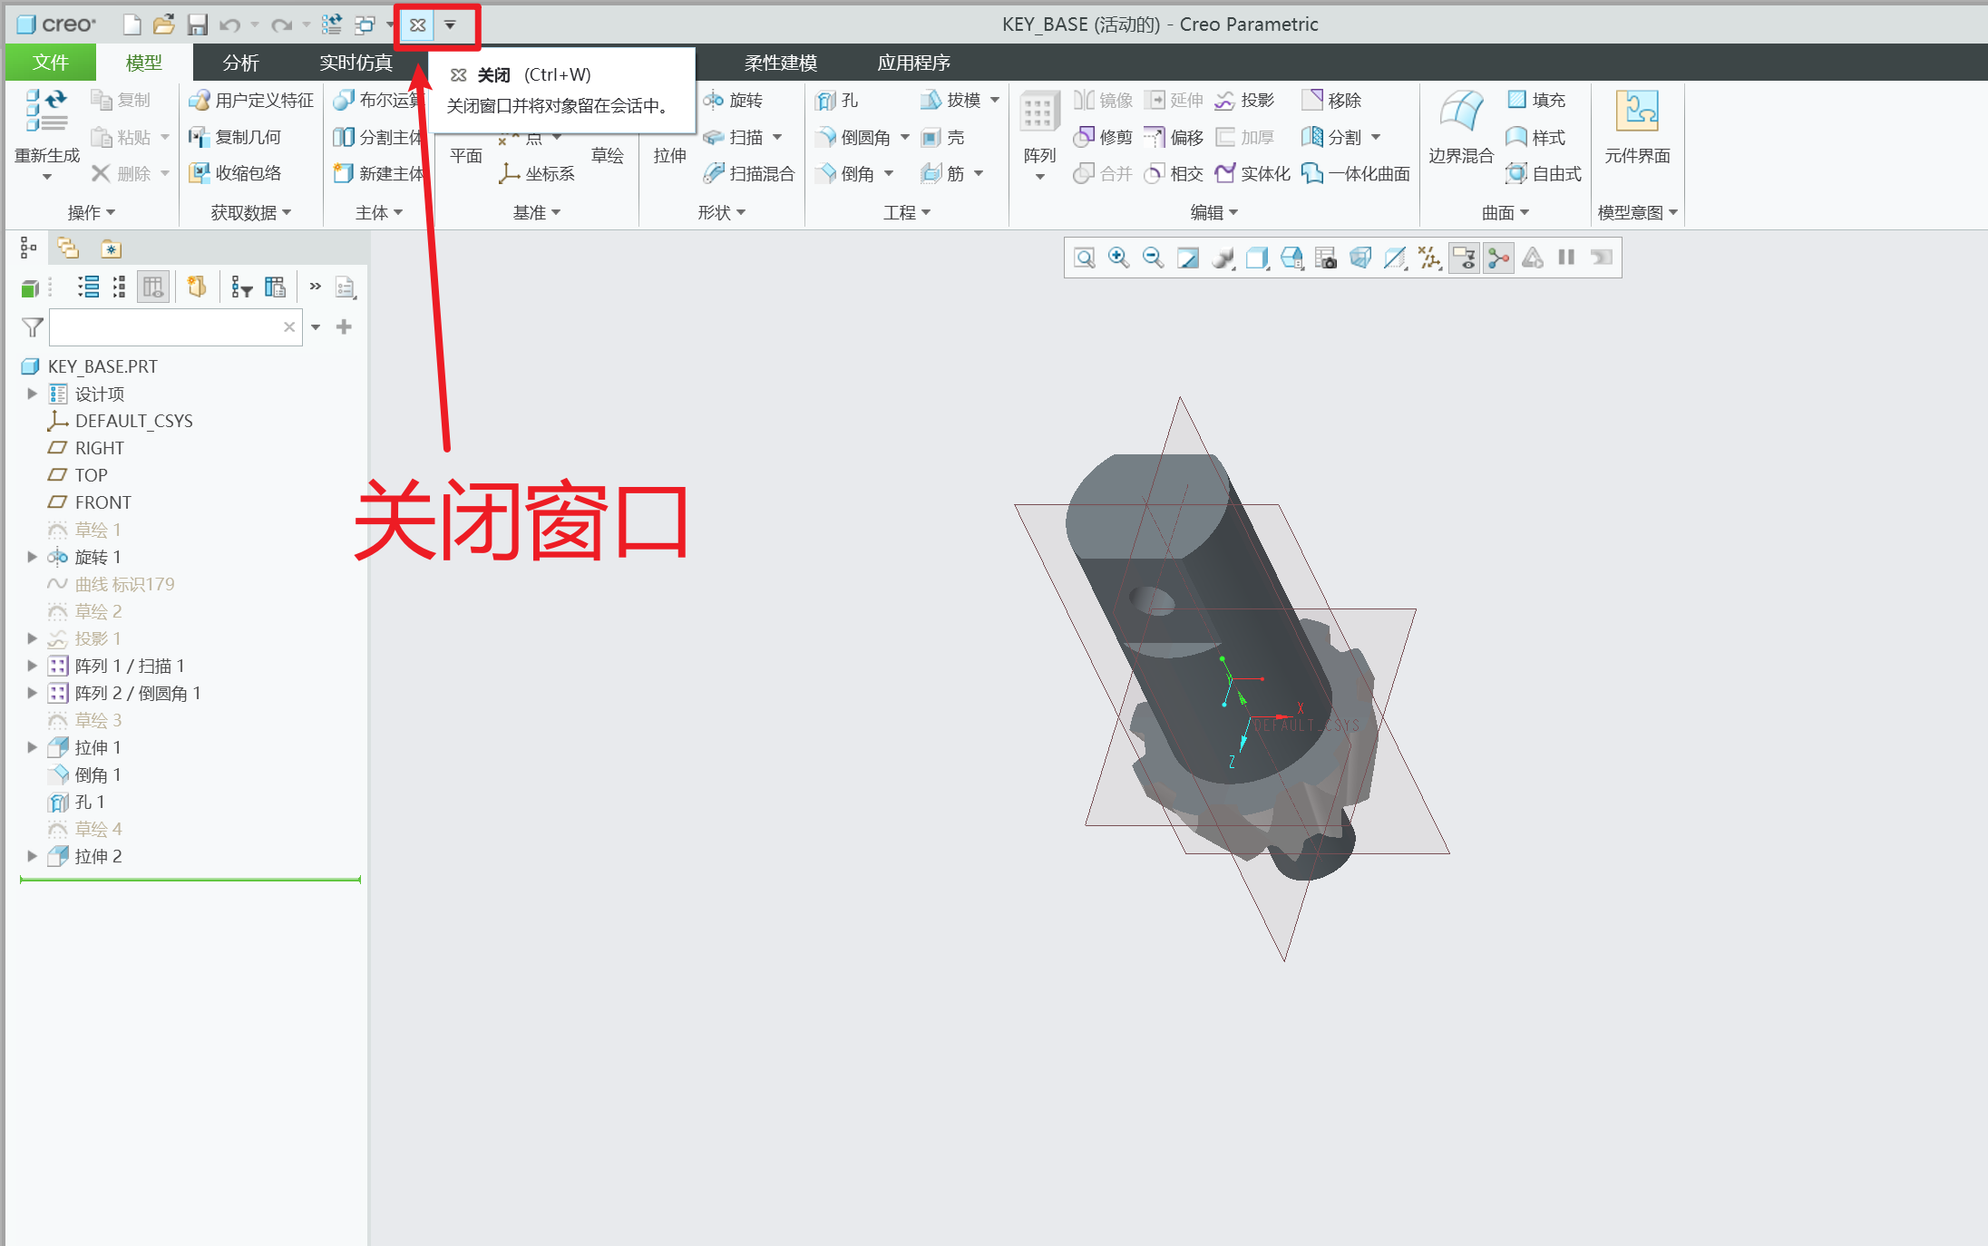Expand the 旋转 1 feature node
The height and width of the screenshot is (1246, 1988).
click(x=32, y=557)
